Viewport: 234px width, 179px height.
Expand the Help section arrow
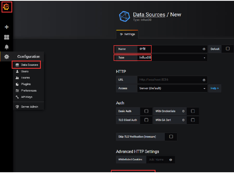[x=214, y=88]
